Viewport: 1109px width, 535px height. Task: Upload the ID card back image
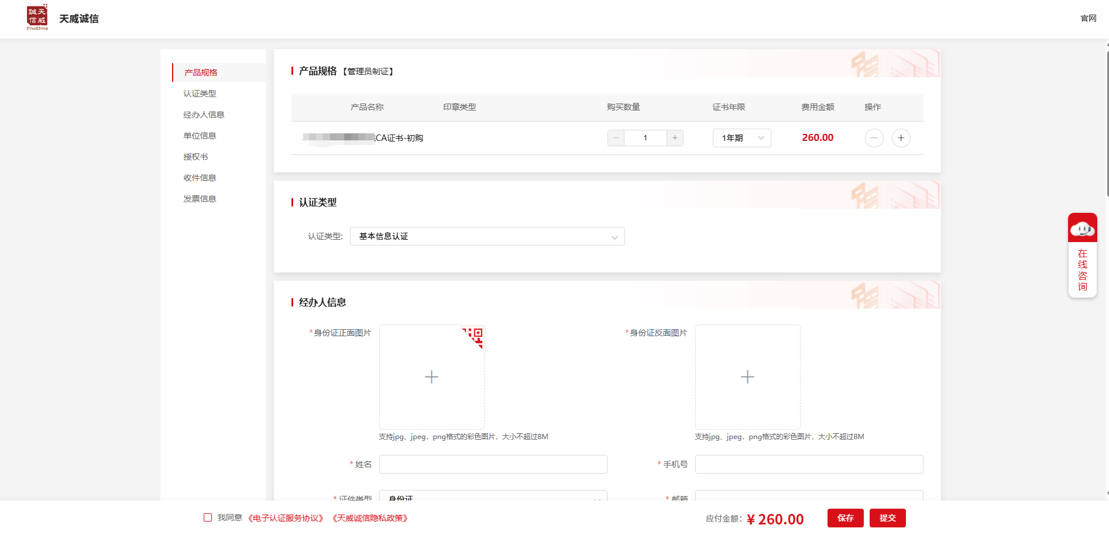tap(747, 377)
